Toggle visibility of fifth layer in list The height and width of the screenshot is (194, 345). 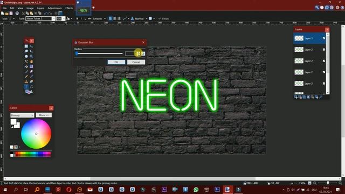coord(323,84)
